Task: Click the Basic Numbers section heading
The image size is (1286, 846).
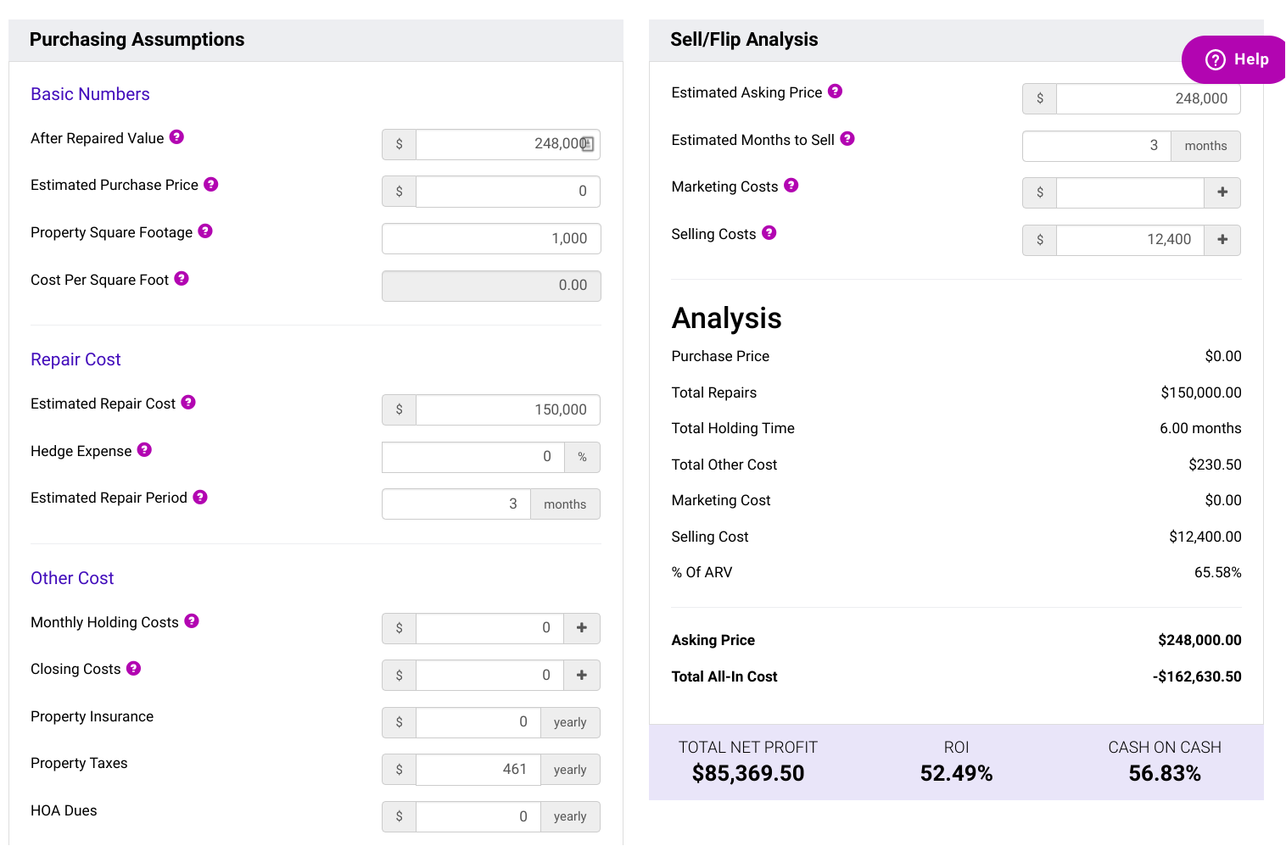Action: pyautogui.click(x=90, y=94)
